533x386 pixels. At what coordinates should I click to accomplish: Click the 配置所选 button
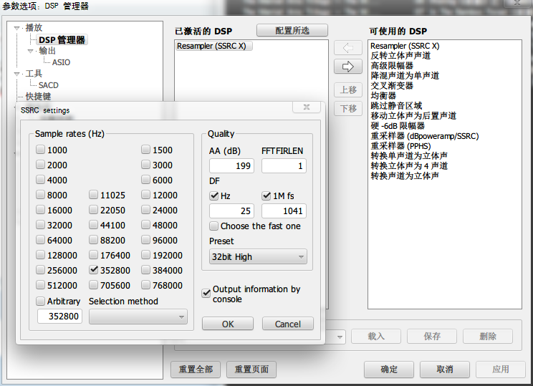(292, 30)
